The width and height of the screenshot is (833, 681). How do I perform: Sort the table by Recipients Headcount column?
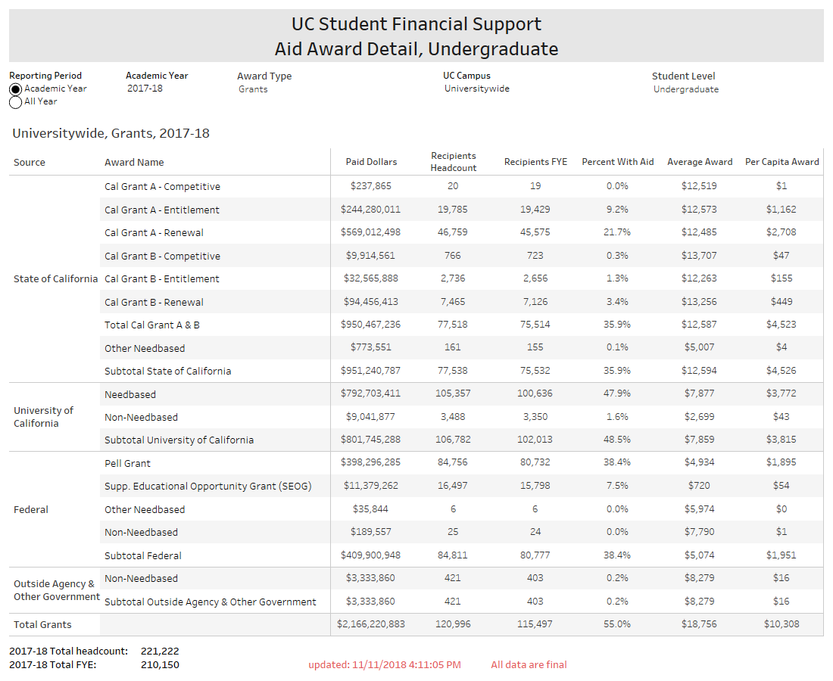[453, 161]
